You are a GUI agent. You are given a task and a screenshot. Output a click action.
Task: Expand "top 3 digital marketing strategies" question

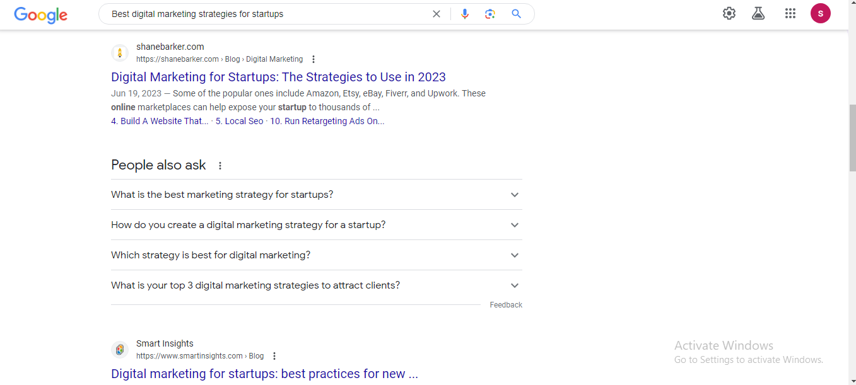(515, 285)
